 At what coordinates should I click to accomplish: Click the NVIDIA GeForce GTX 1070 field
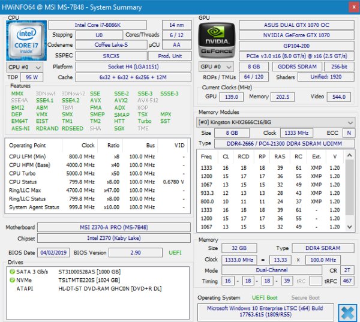coord(296,35)
